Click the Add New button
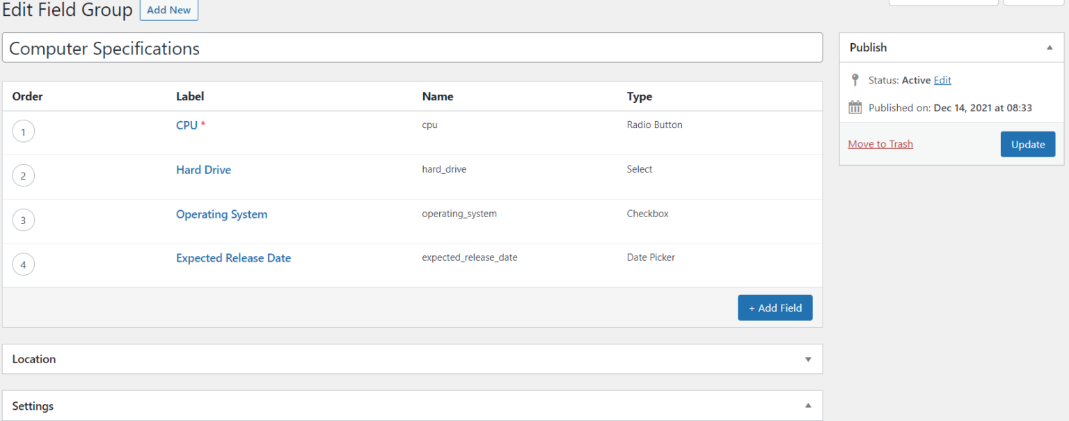Image resolution: width=1069 pixels, height=421 pixels. tap(169, 10)
